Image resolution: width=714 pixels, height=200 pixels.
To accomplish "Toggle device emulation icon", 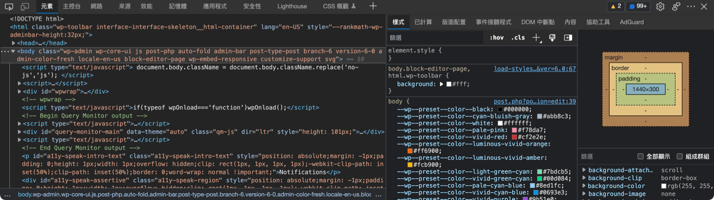I will tap(25, 6).
